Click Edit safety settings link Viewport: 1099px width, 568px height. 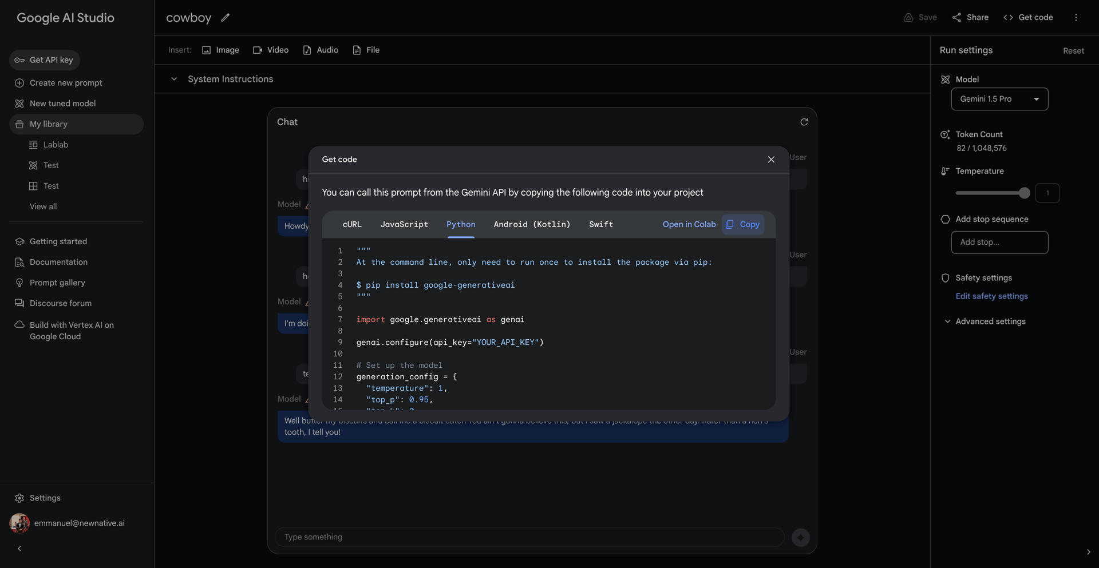point(991,296)
